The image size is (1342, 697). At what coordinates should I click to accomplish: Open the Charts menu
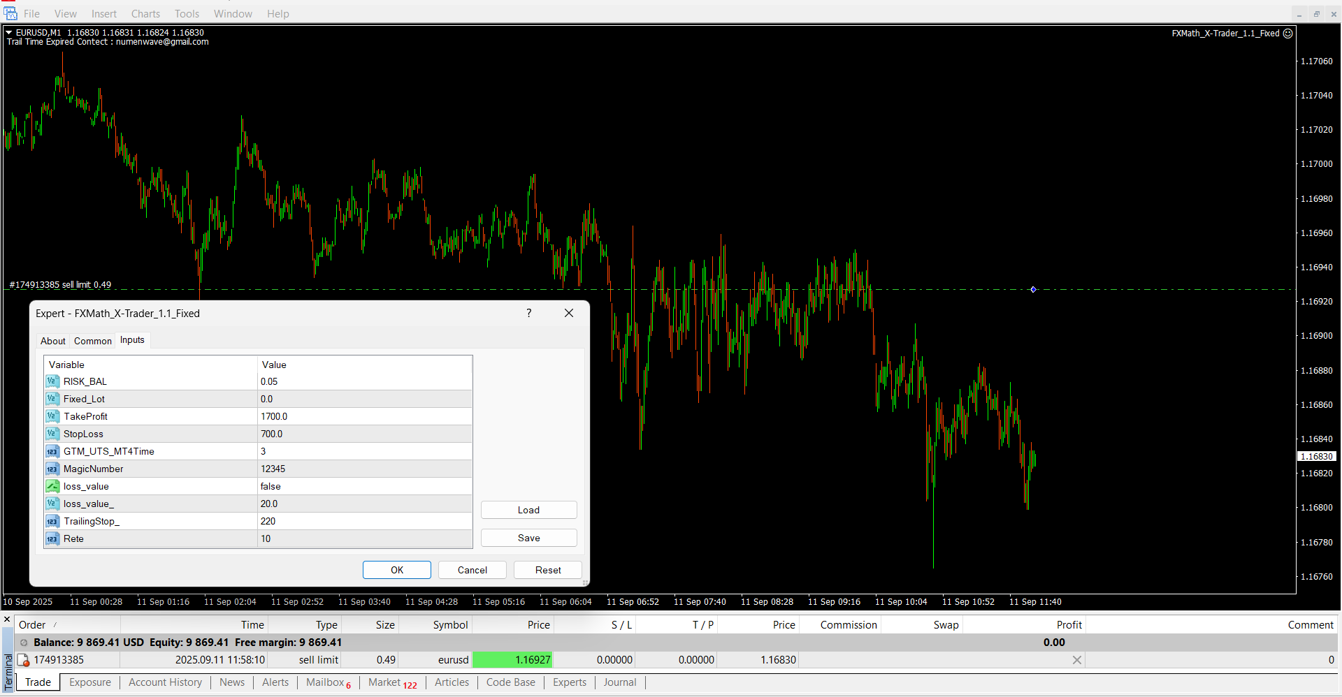coord(145,14)
